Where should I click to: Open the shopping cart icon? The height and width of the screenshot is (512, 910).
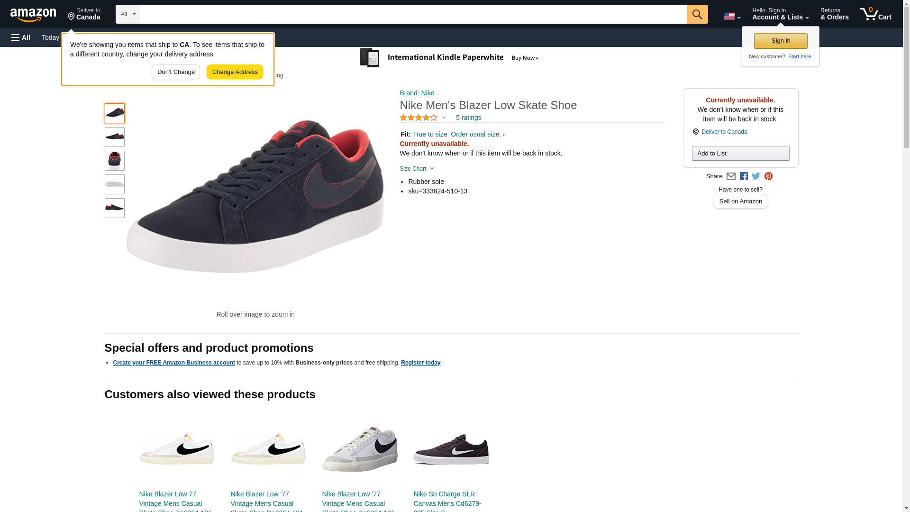click(x=875, y=14)
